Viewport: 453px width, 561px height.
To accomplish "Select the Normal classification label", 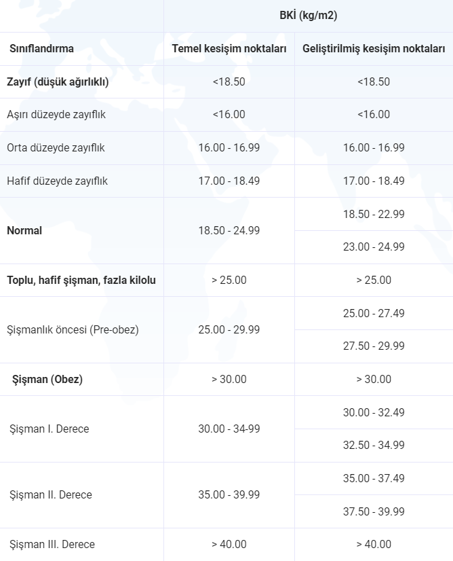I will click(x=24, y=230).
